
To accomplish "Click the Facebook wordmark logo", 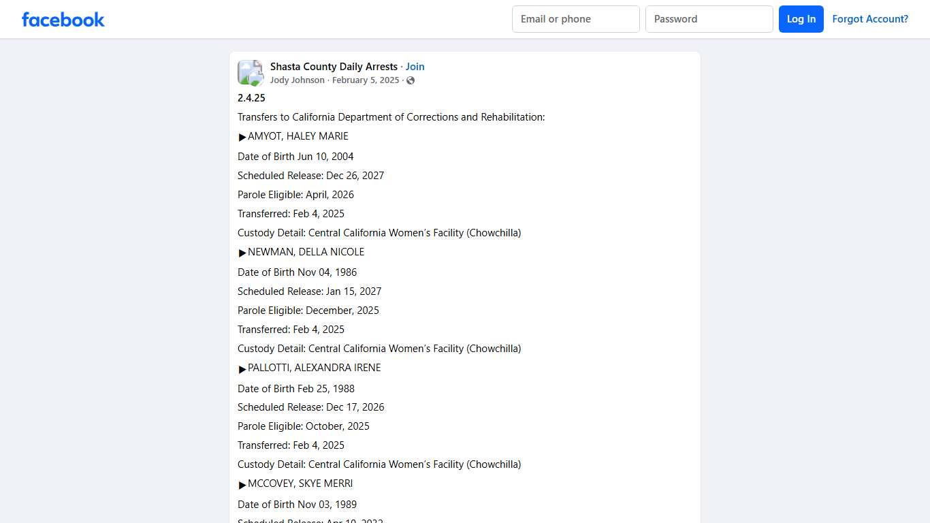I will [63, 19].
